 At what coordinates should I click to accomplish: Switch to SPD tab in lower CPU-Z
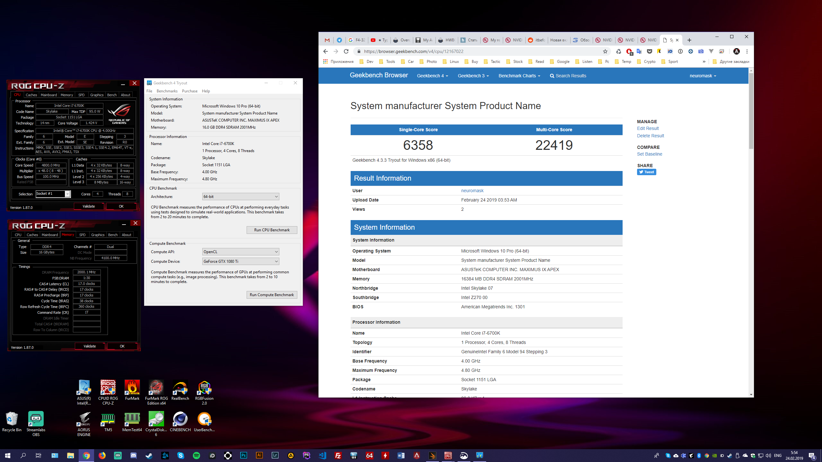pyautogui.click(x=83, y=235)
